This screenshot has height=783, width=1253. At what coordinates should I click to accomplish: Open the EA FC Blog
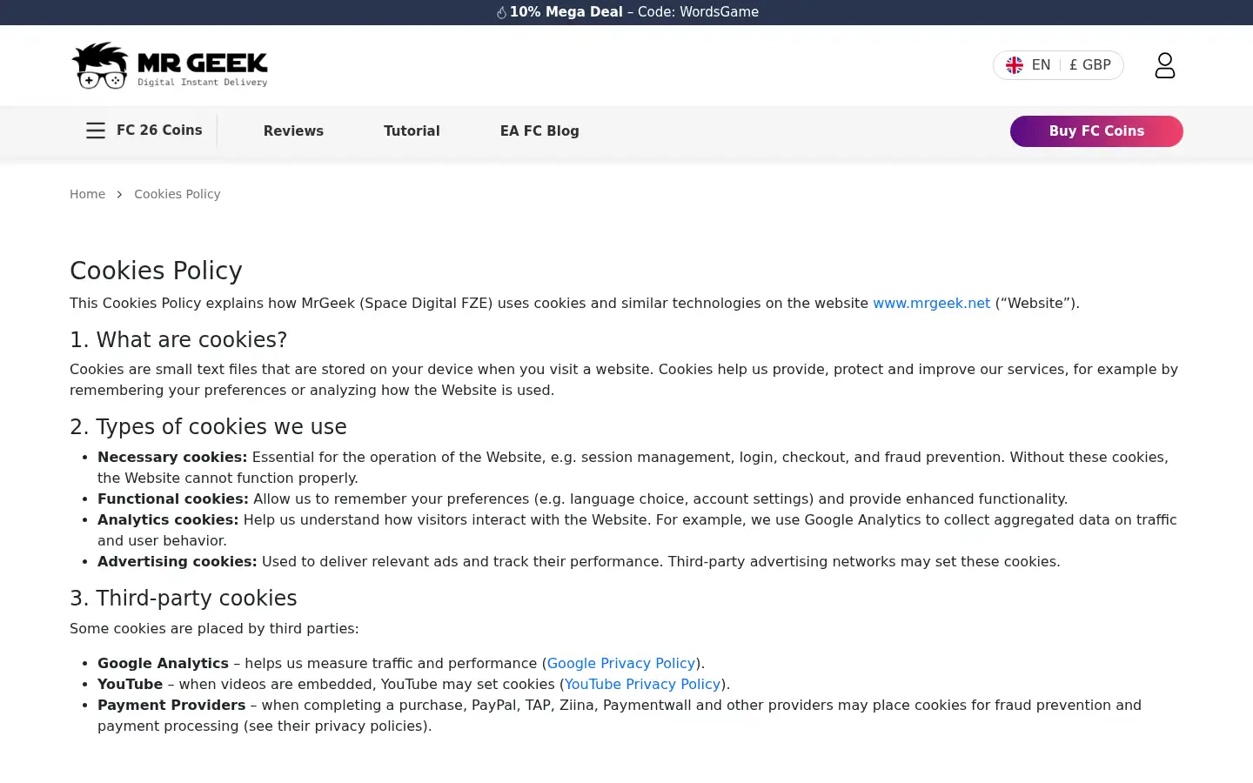[x=539, y=131]
